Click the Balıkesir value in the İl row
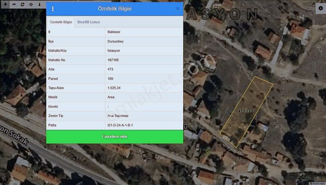 (x=114, y=32)
